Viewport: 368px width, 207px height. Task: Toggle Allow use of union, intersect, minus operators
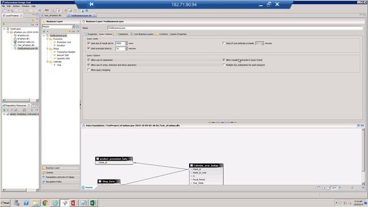pyautogui.click(x=89, y=65)
